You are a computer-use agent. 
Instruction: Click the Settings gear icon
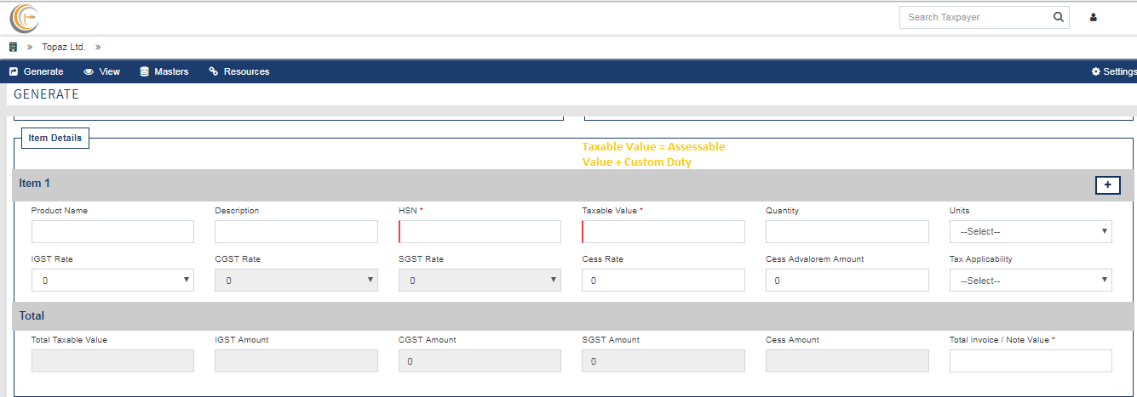click(1096, 71)
